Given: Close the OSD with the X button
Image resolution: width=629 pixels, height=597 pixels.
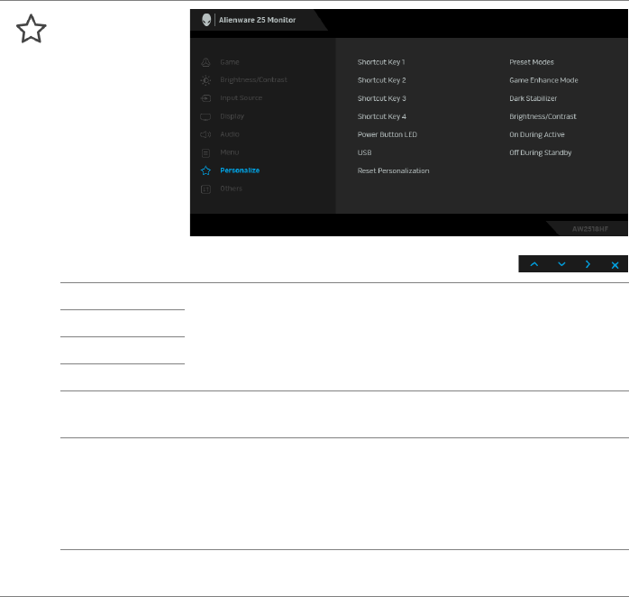Looking at the screenshot, I should coord(615,265).
